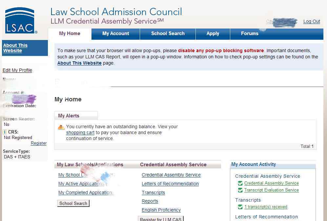
Task: Click green check beside Credential Assembly Service
Action: click(240, 183)
